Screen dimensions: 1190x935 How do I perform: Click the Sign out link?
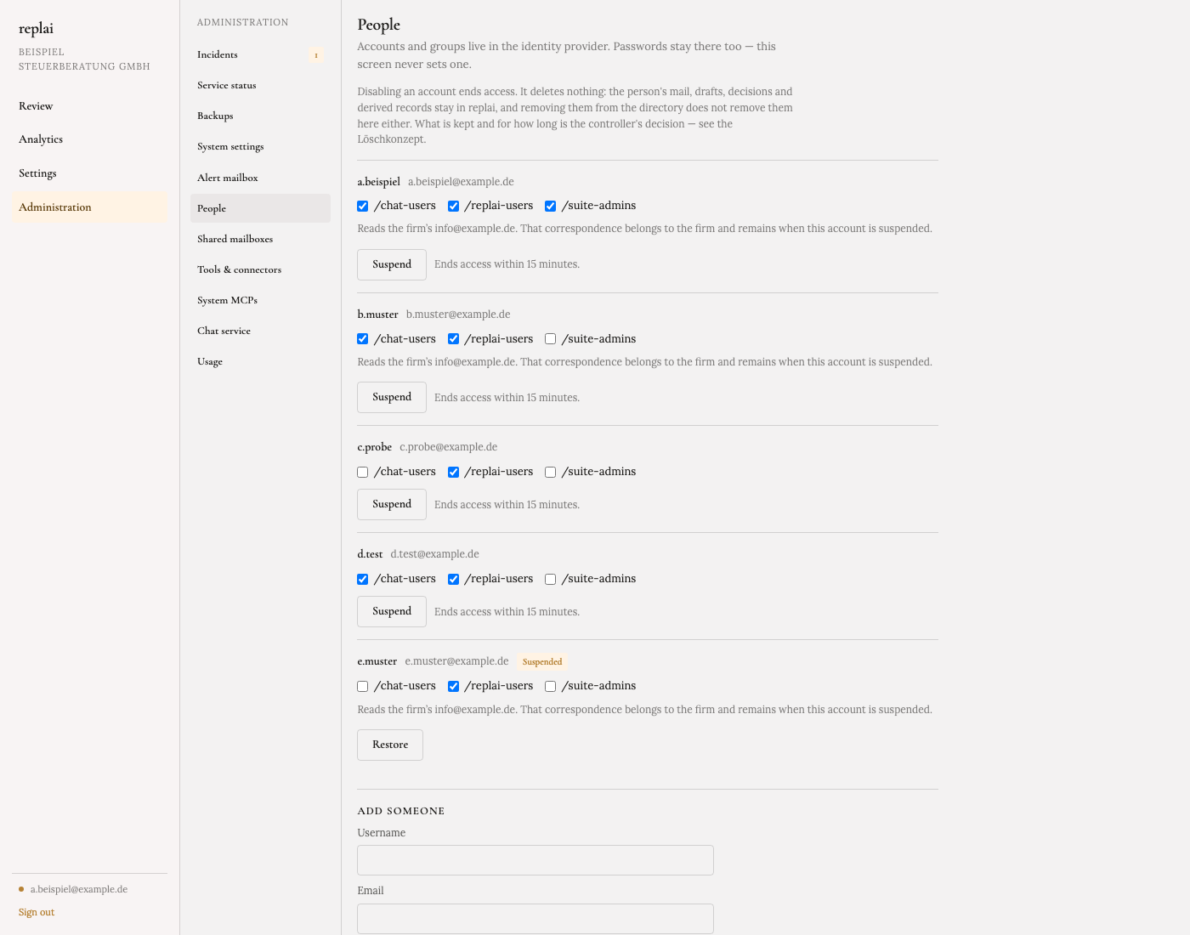point(37,912)
